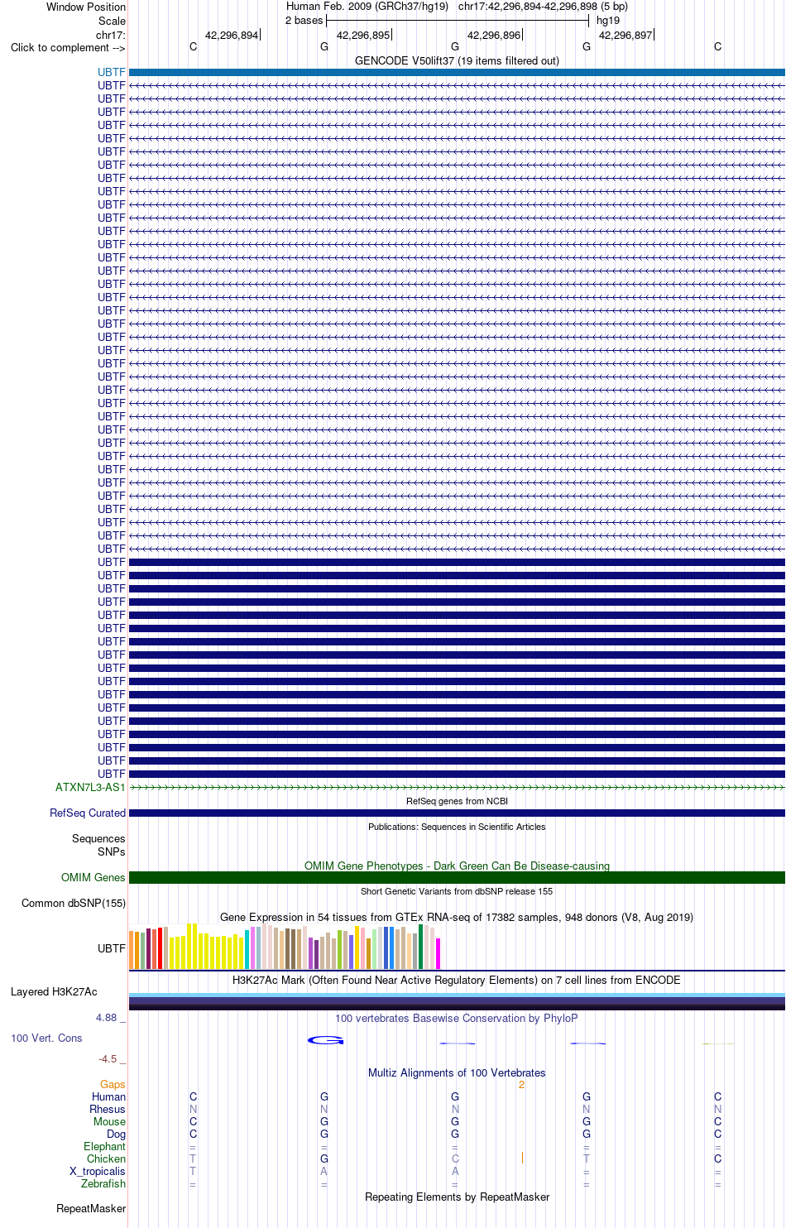Screen dimensions: 786x1228
Task: Click the large blue G conservation logo
Action: coord(325,1040)
